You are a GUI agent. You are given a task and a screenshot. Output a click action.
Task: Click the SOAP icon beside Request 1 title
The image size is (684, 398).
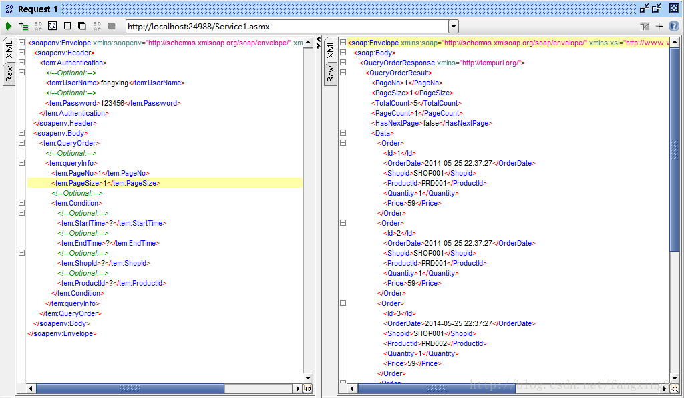click(9, 9)
